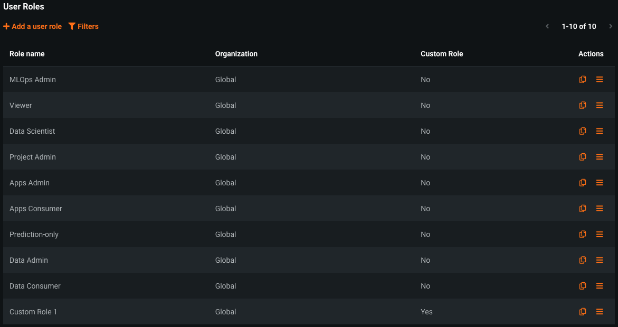Screen dimensions: 618x327
Task: Click duplicate icon for Custom Role 1
Action: click(583, 312)
